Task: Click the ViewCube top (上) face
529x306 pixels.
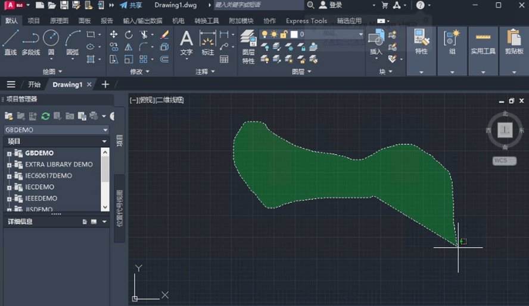Action: click(x=505, y=130)
